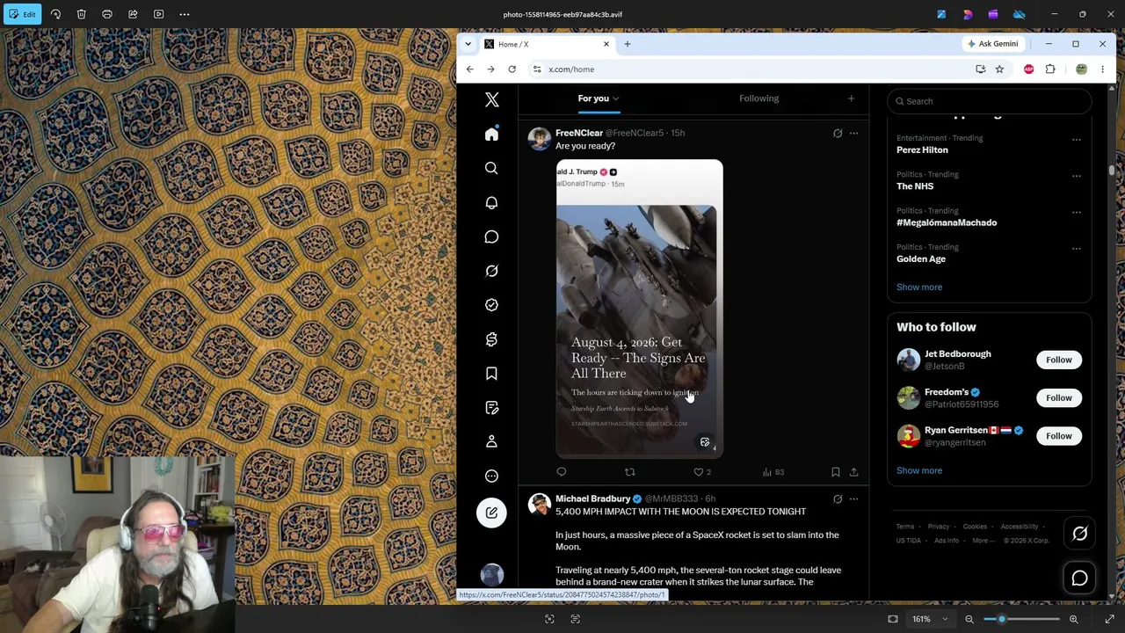This screenshot has width=1125, height=633.
Task: Start slideshow from Photos toolbar
Action: click(x=158, y=14)
